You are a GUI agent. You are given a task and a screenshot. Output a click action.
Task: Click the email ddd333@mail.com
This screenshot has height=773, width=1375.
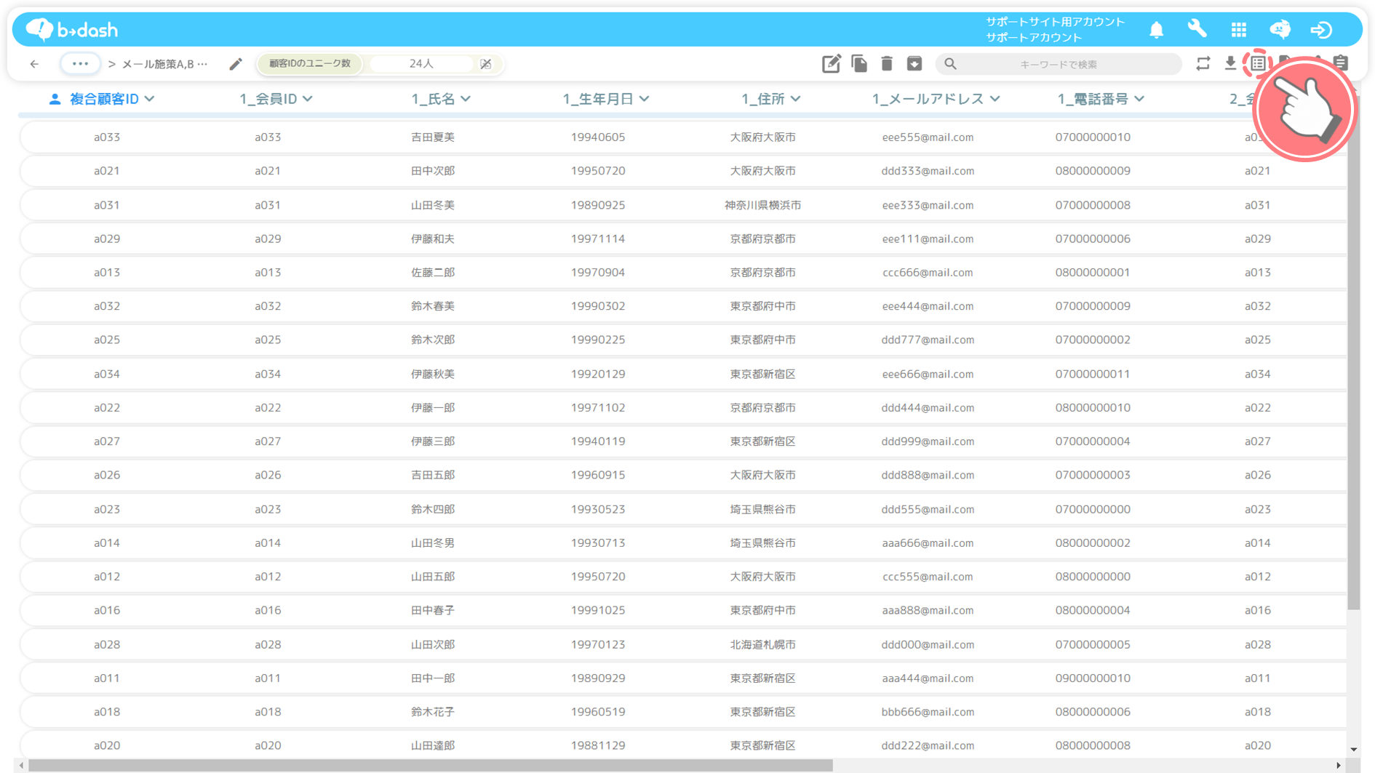928,171
